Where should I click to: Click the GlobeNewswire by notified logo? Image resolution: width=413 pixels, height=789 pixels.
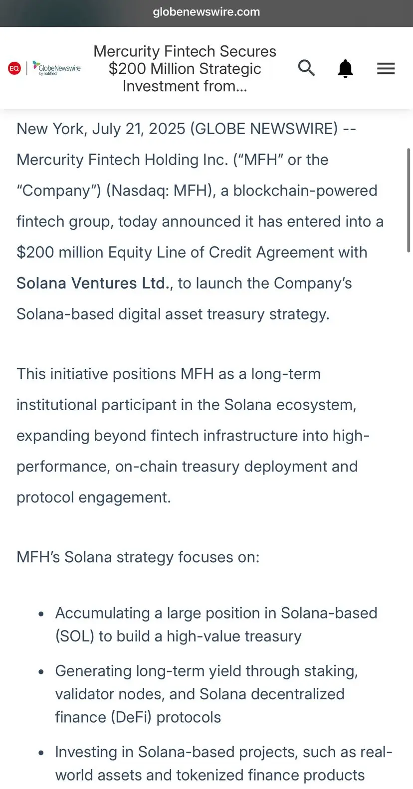coord(56,68)
